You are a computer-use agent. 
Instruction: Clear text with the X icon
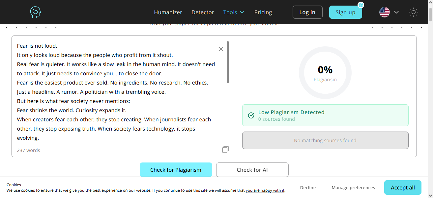(x=221, y=49)
